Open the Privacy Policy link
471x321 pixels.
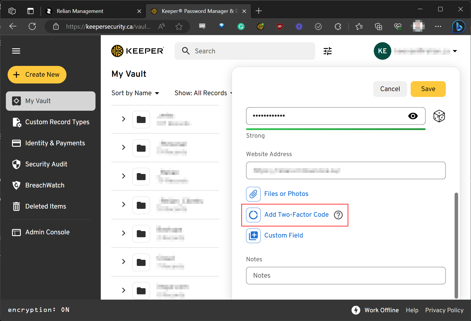[444, 310]
